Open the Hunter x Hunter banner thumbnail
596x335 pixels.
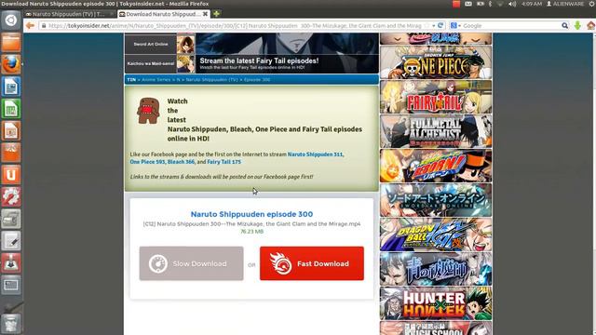click(436, 303)
